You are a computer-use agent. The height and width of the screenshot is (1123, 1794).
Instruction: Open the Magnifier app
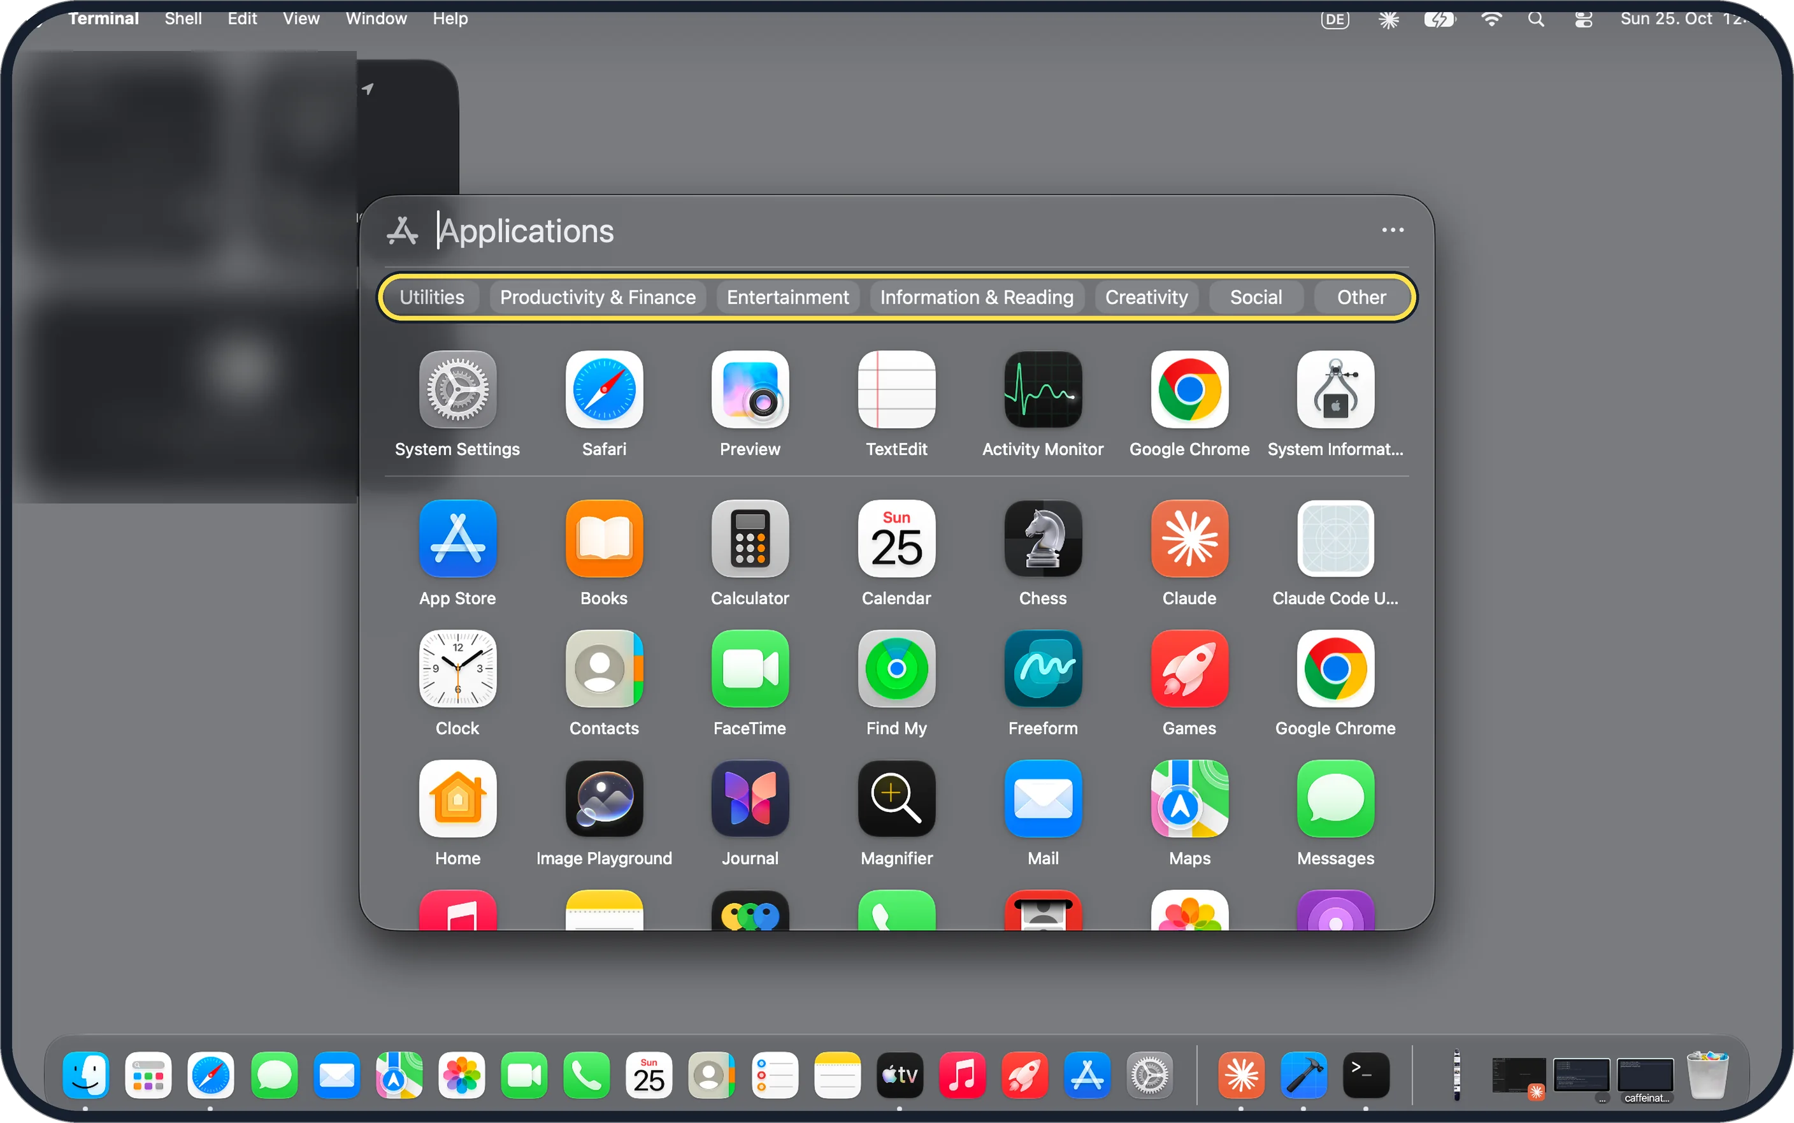click(x=896, y=799)
